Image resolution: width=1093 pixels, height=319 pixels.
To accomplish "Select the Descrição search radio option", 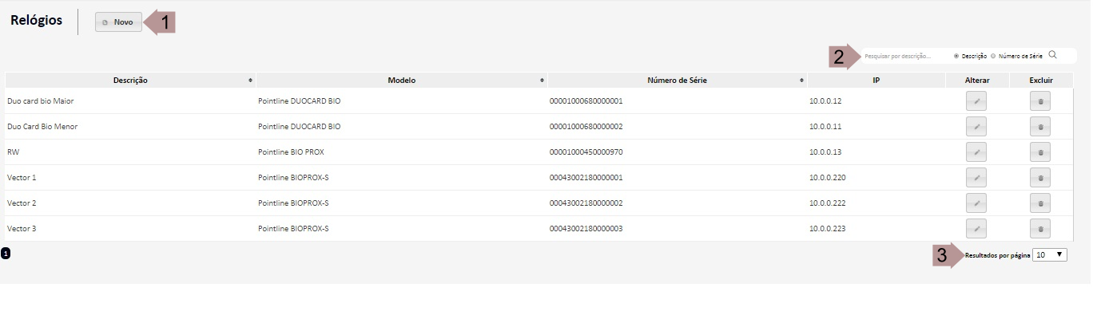I will click(x=956, y=57).
